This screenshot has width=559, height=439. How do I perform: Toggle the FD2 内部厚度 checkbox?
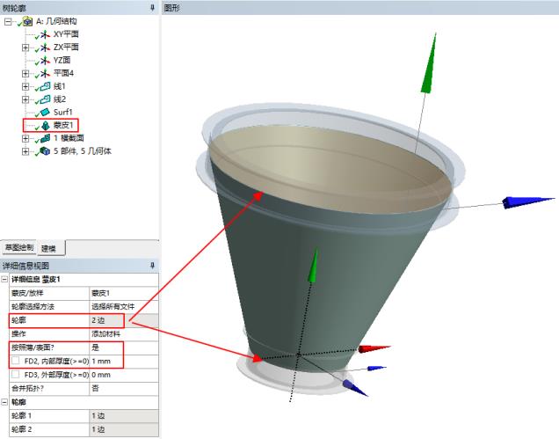coord(17,361)
